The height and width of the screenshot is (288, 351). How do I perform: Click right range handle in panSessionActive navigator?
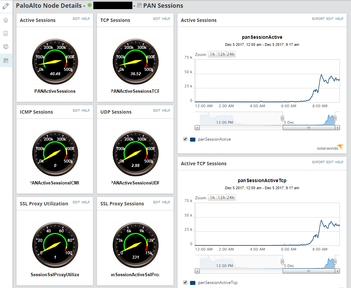(335, 118)
